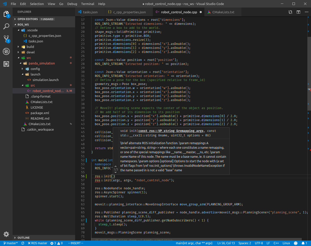Viewport: 311px width, 246px height.
Task: Open the Extensions view icon
Action: [6, 64]
